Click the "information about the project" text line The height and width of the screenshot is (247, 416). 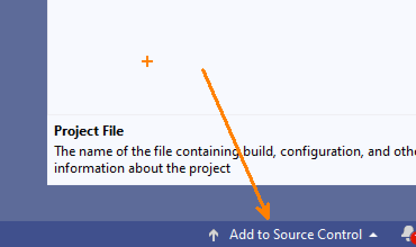tap(142, 168)
